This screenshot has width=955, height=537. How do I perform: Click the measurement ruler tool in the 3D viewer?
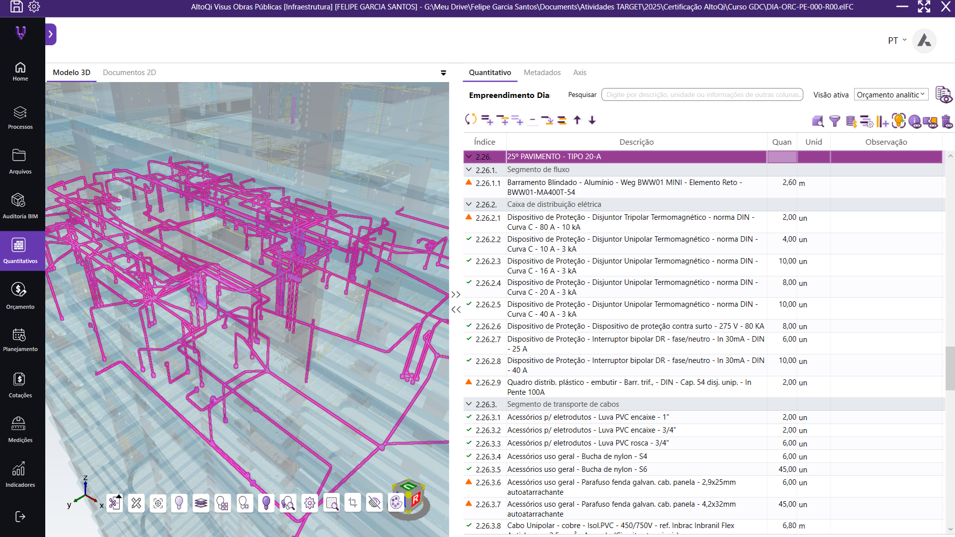[x=136, y=503]
